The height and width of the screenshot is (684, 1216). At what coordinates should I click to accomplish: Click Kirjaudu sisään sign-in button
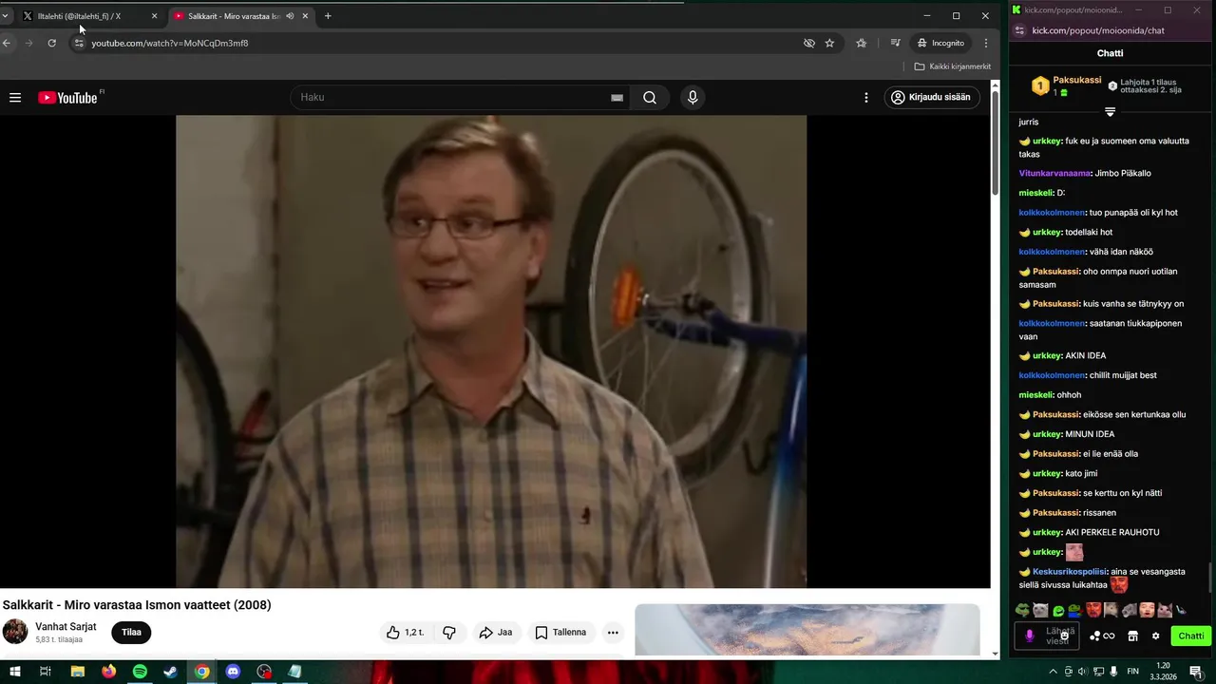[931, 97]
